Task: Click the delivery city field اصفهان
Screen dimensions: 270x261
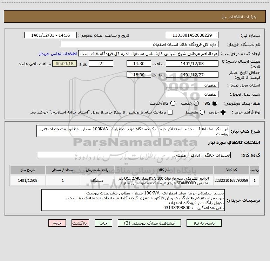Action: point(192,94)
